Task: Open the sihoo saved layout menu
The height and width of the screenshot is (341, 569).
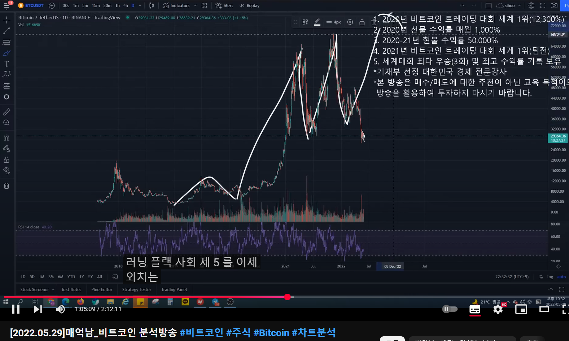Action: click(509, 5)
